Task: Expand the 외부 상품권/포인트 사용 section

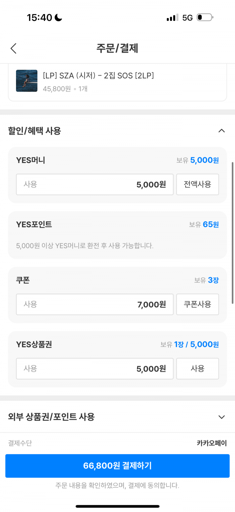Action: (221, 417)
